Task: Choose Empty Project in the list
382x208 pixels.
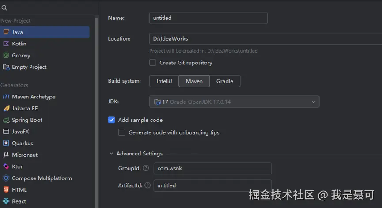Action: 29,67
